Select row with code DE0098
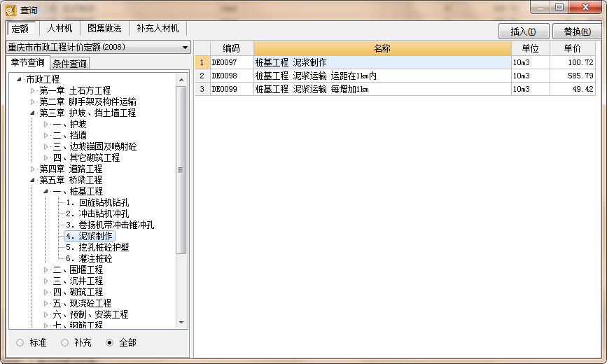 point(232,76)
